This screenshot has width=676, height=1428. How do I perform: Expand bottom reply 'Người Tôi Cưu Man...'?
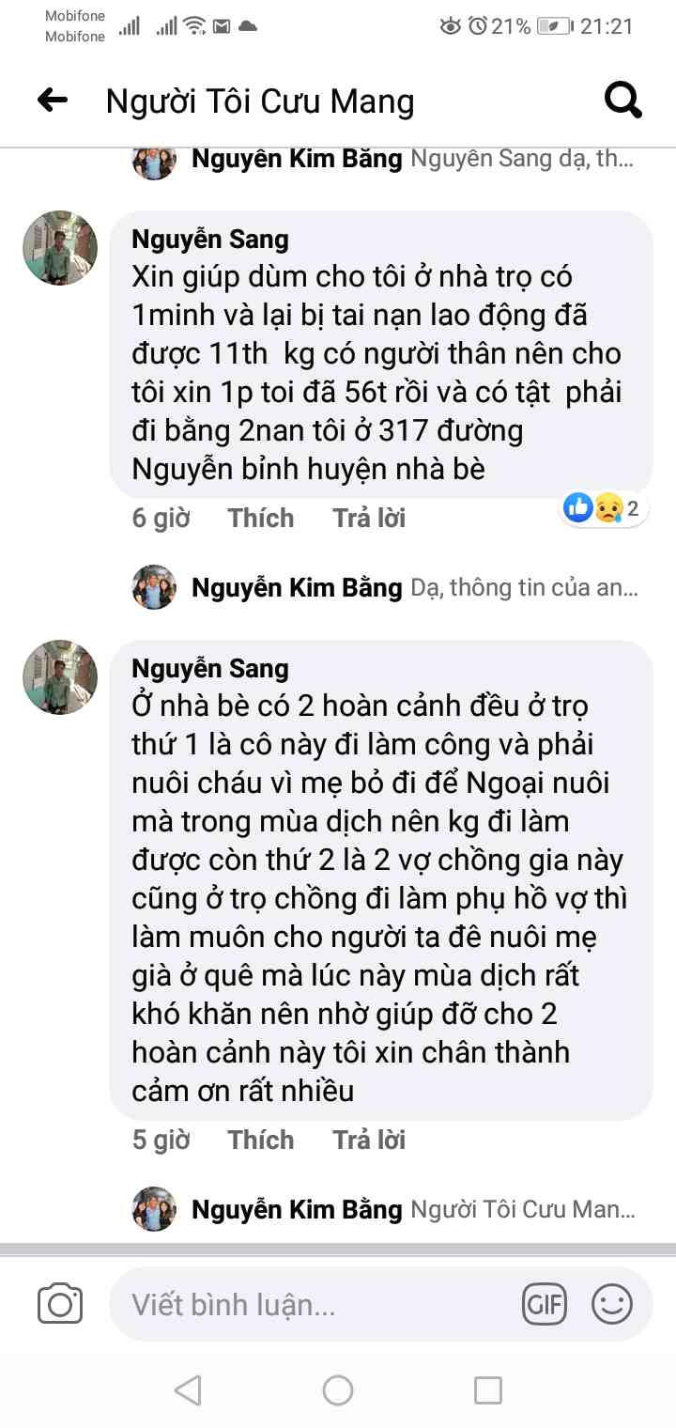tap(524, 1209)
